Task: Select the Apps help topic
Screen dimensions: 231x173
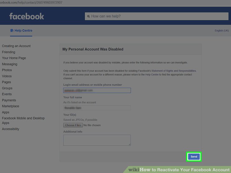Action: 6,112
